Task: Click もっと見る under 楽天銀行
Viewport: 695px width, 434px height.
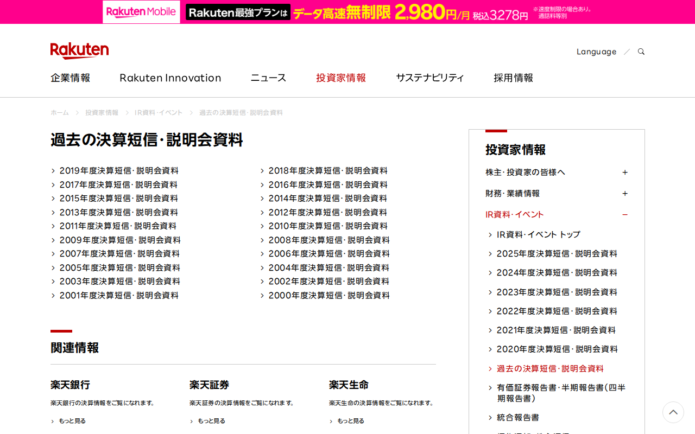Action: [x=72, y=421]
